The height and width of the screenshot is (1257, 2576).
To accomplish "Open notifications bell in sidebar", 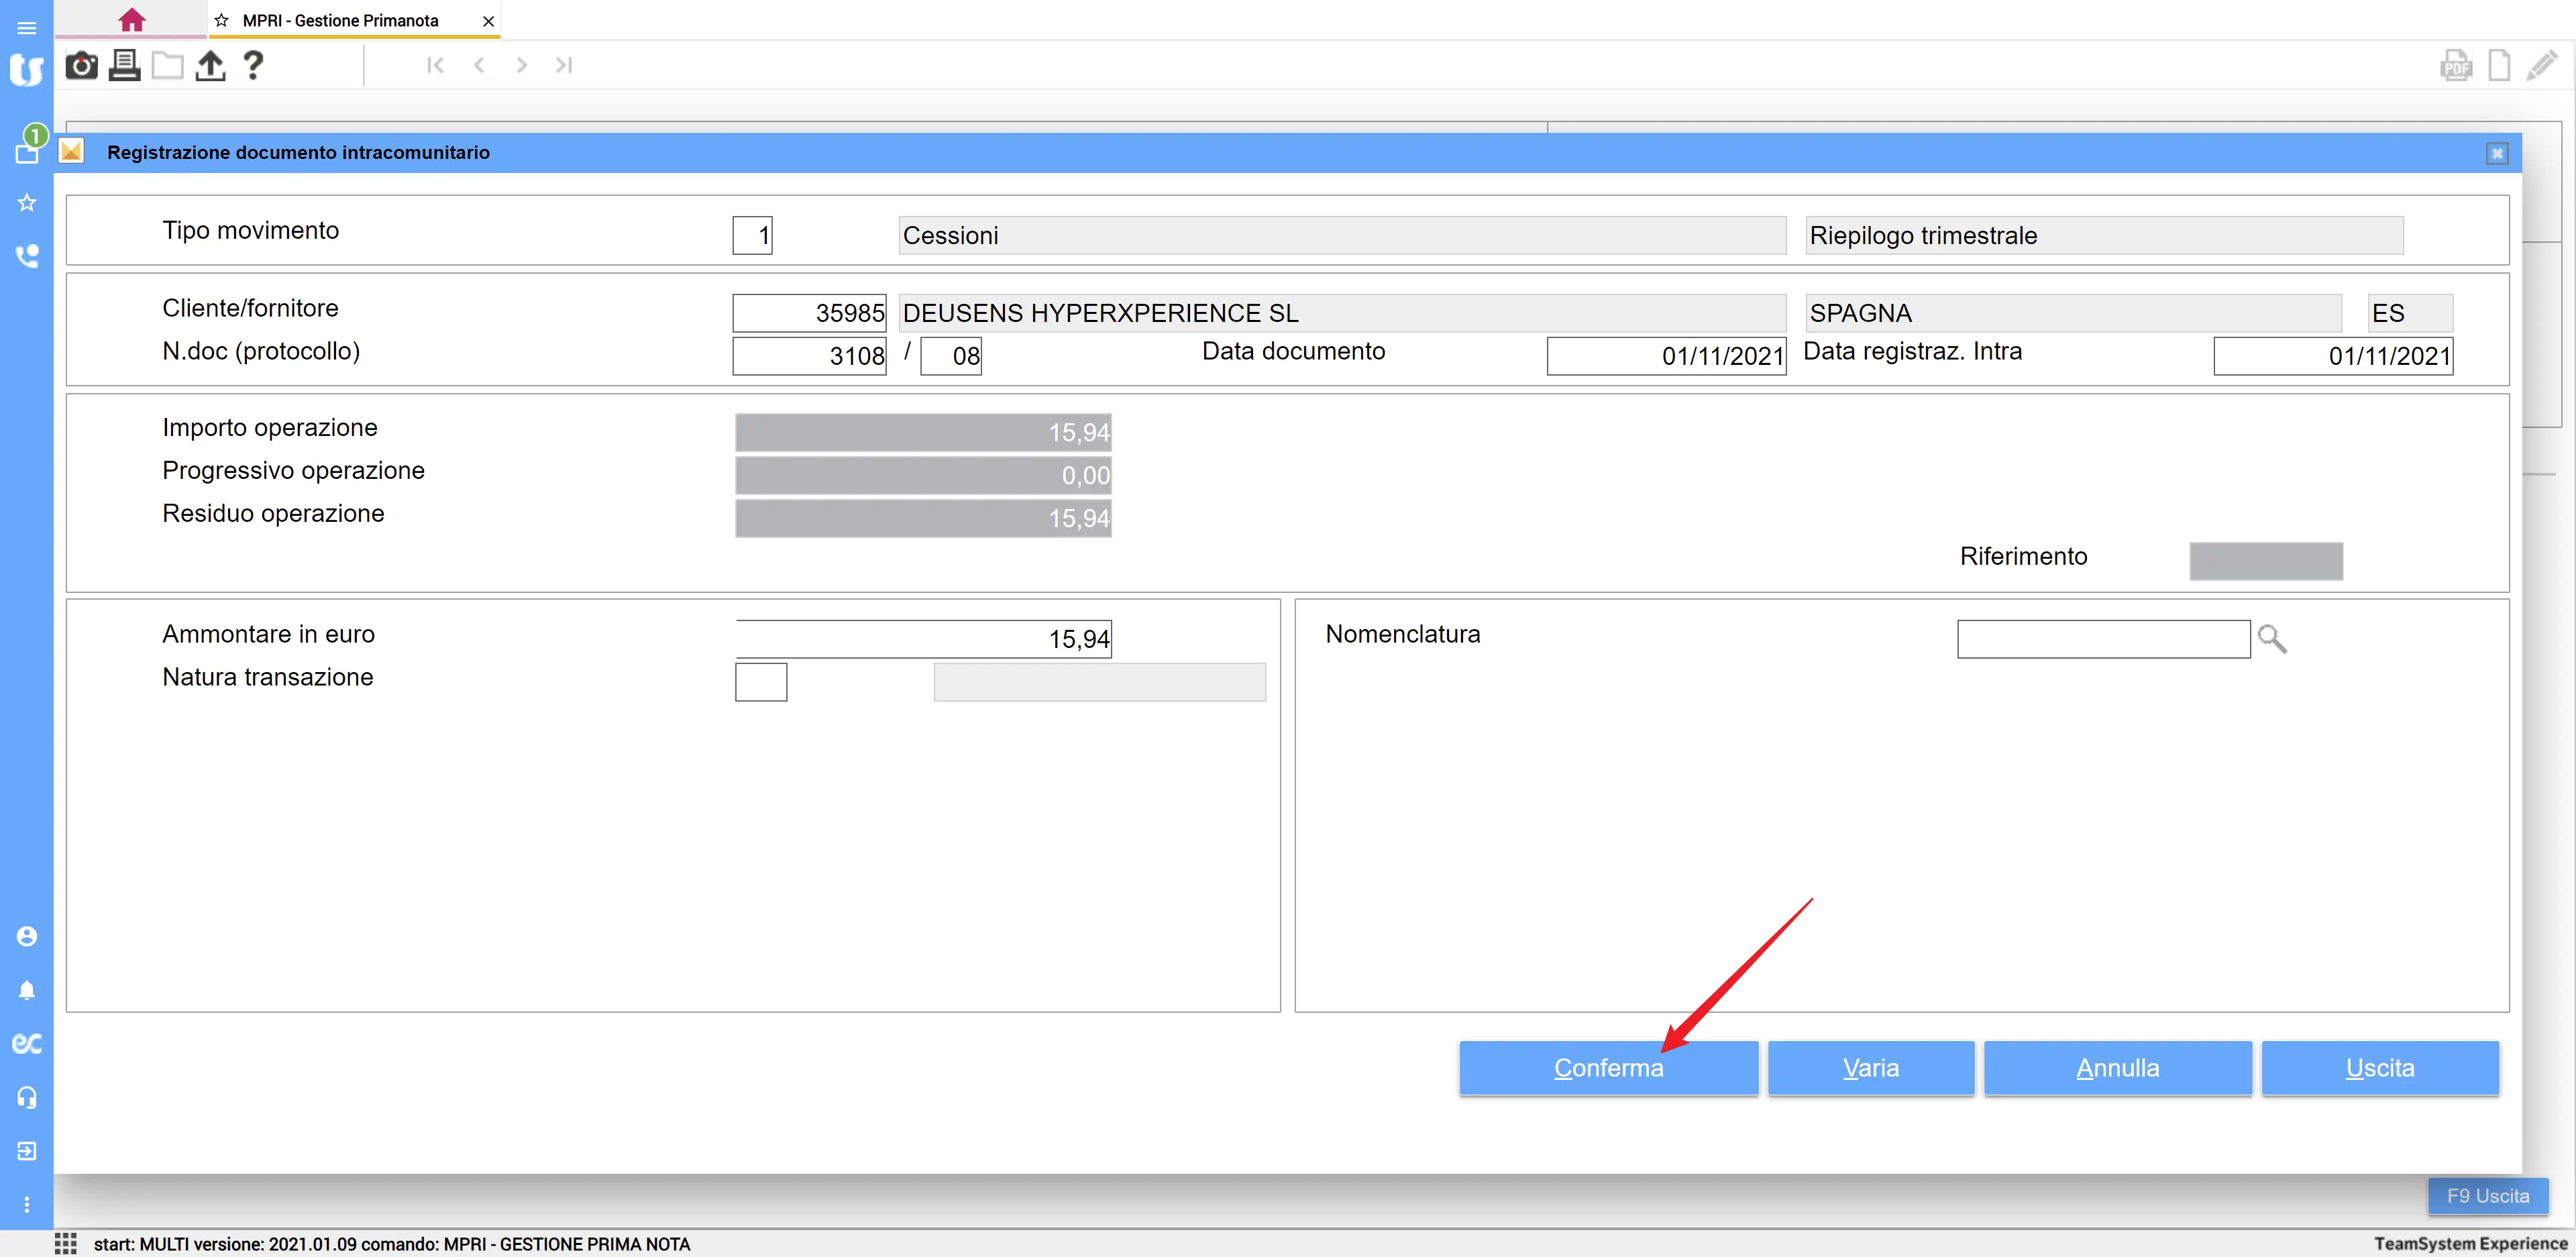I will point(27,990).
